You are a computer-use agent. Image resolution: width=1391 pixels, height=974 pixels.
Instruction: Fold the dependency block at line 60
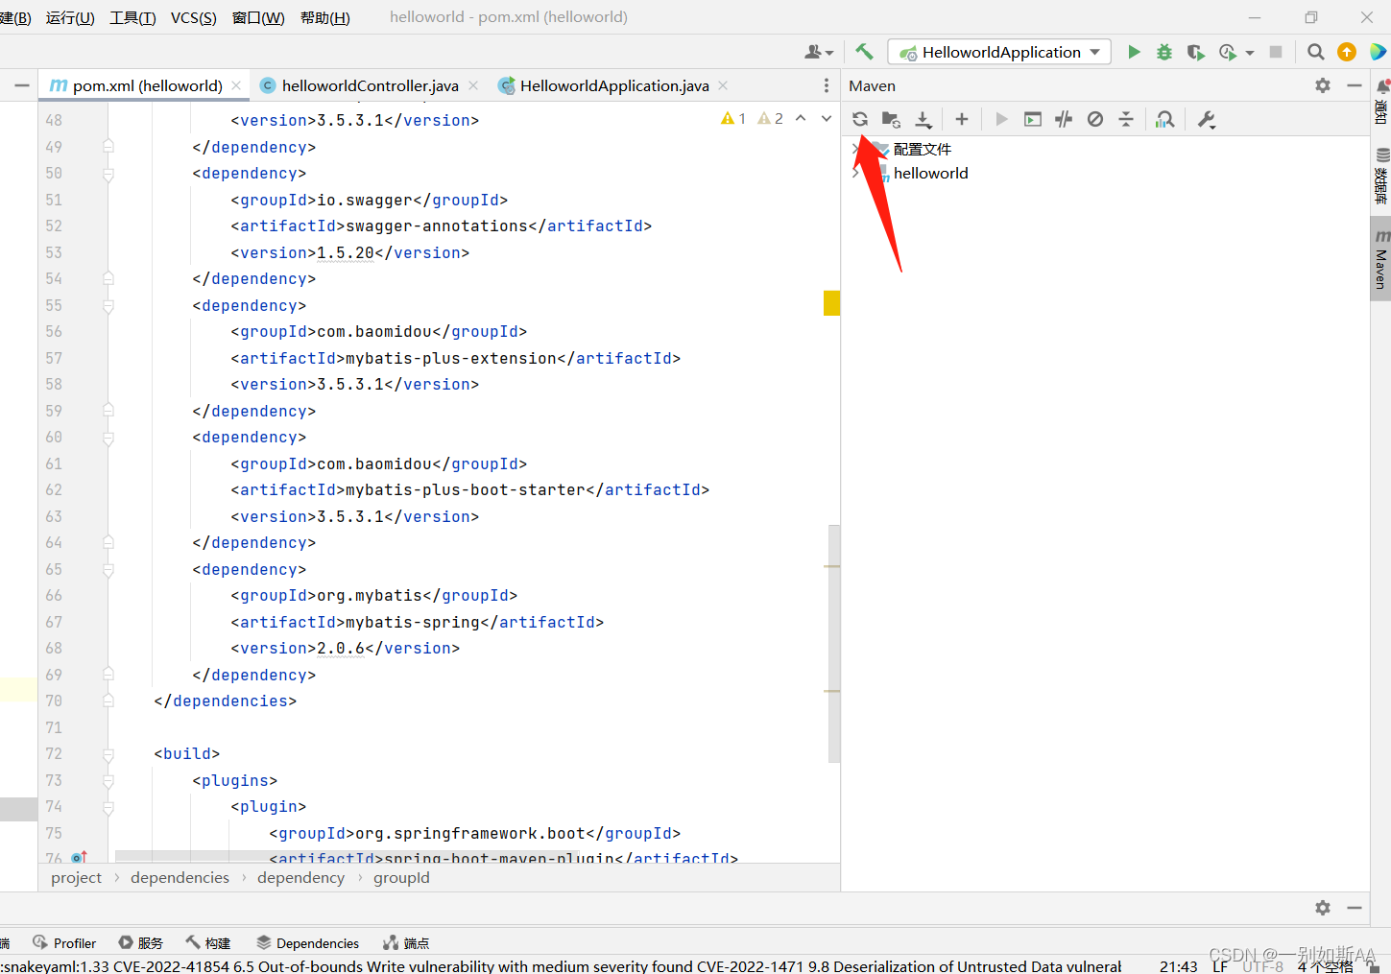tap(108, 438)
